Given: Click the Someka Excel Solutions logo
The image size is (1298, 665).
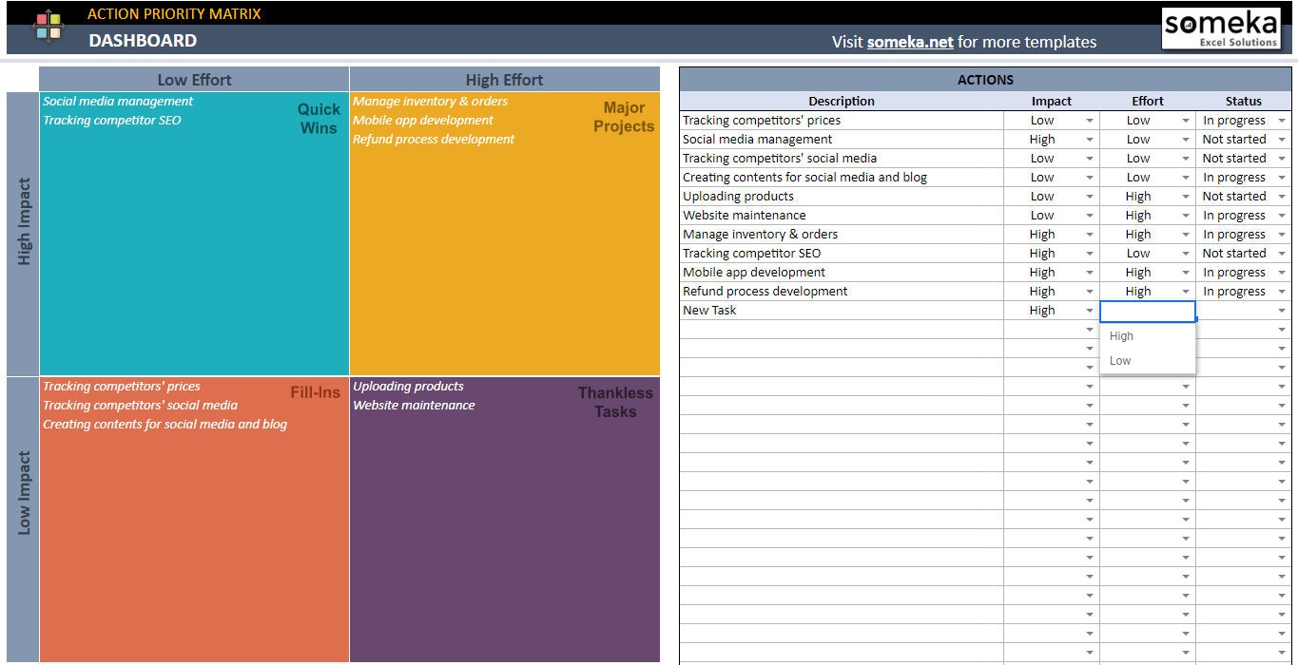Looking at the screenshot, I should 1221,28.
